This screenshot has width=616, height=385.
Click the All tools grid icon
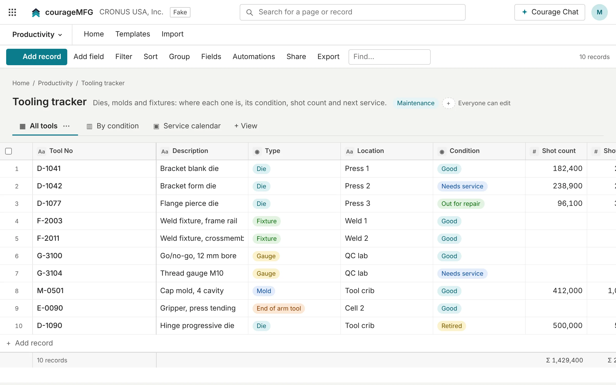(23, 126)
